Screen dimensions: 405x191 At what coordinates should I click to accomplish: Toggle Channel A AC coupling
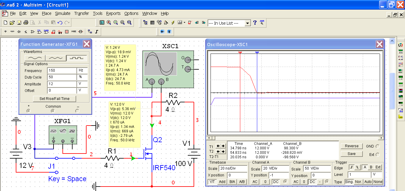(x=255, y=182)
